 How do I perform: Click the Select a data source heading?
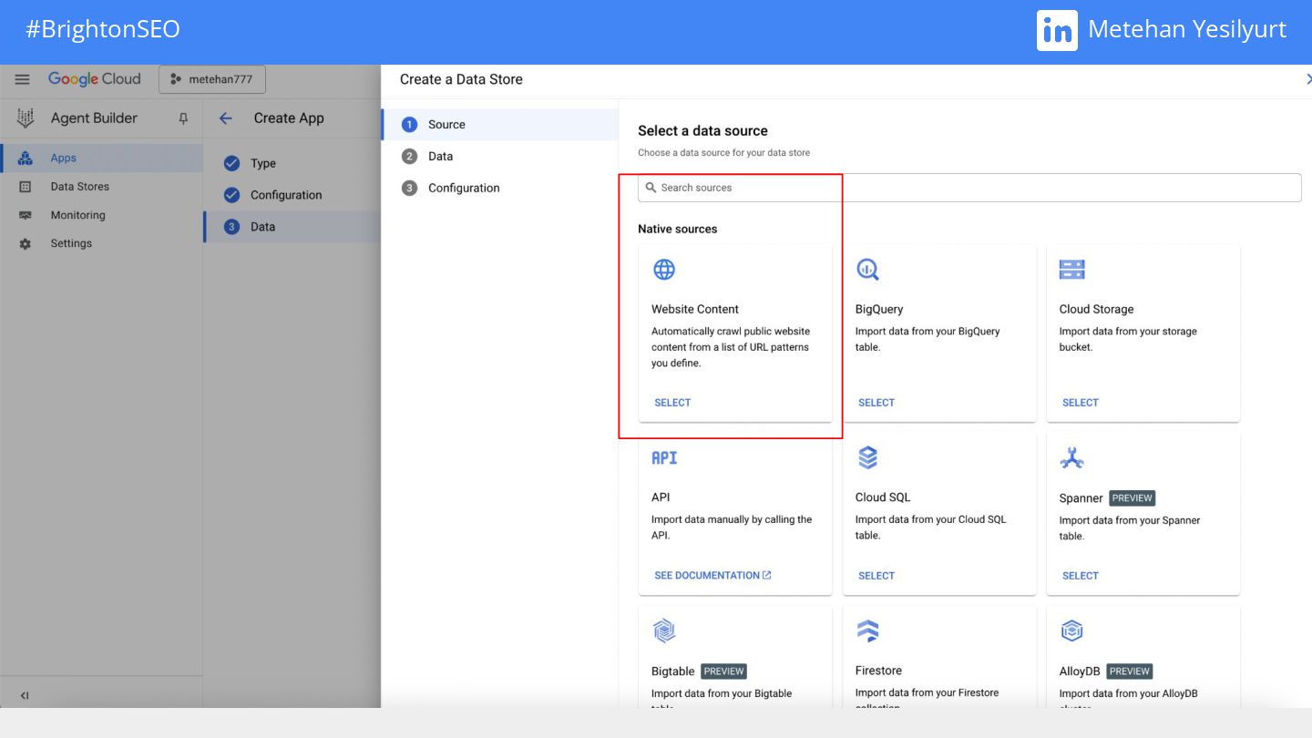tap(702, 131)
